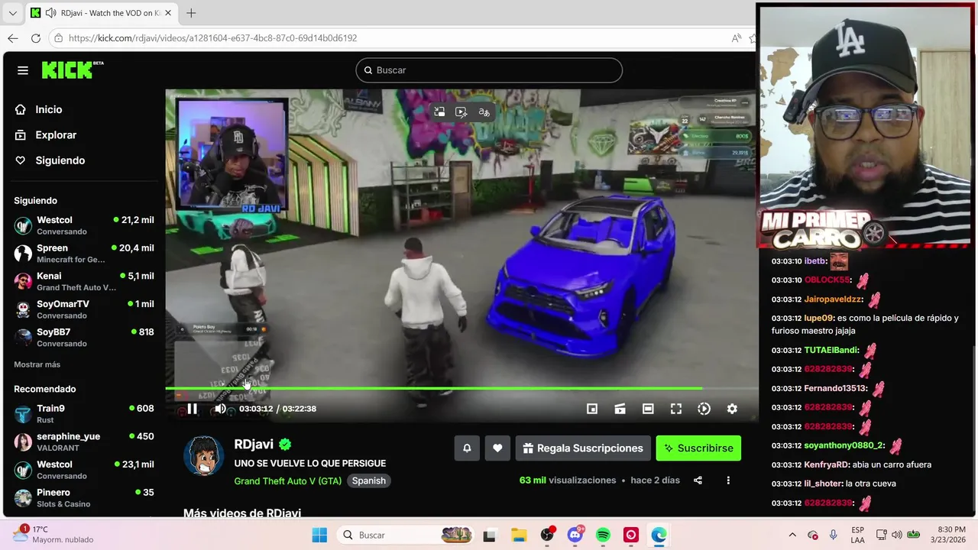Open the Siguiendo page link
The height and width of the screenshot is (550, 978).
pyautogui.click(x=50, y=160)
